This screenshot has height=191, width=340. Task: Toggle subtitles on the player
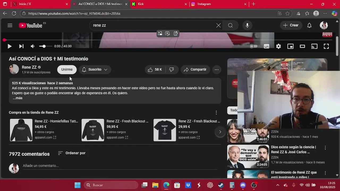266,46
